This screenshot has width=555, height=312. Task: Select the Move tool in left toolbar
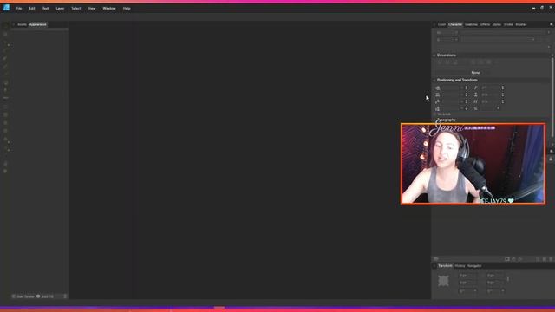(x=5, y=25)
